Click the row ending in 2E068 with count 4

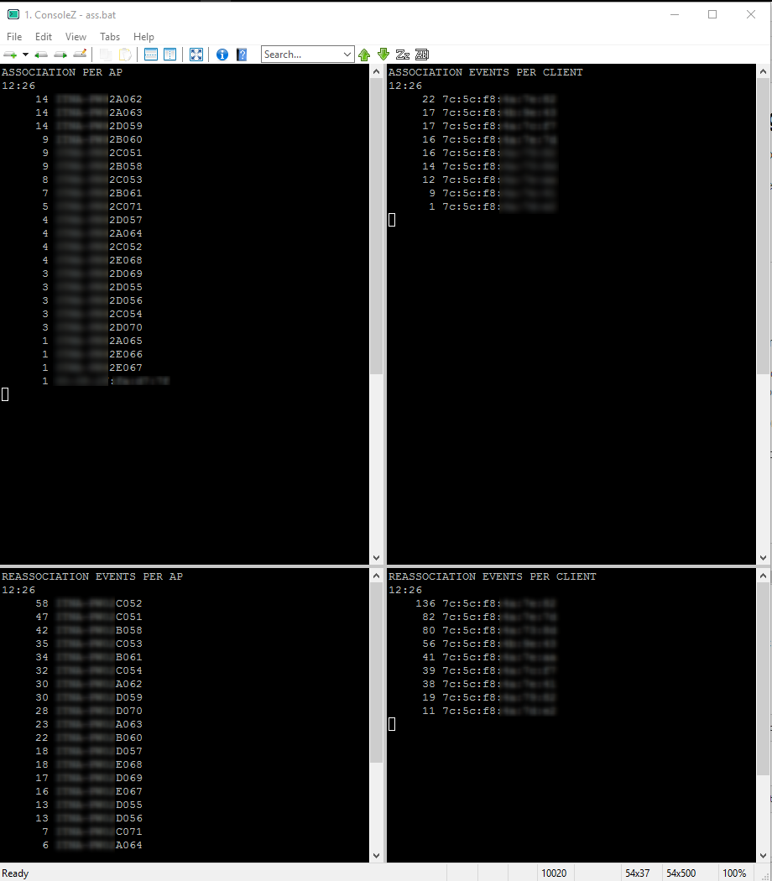92,260
